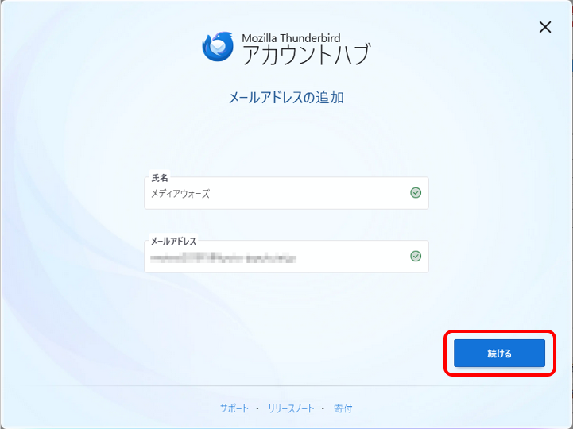Click the 続ける button
Image resolution: width=573 pixels, height=429 pixels.
[x=499, y=353]
